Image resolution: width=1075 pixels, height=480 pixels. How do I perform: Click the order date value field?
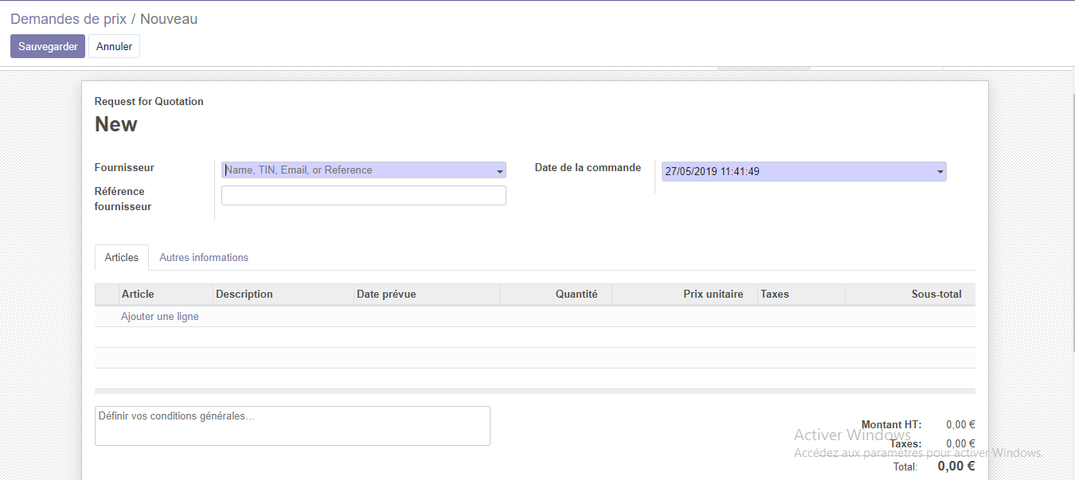click(796, 171)
